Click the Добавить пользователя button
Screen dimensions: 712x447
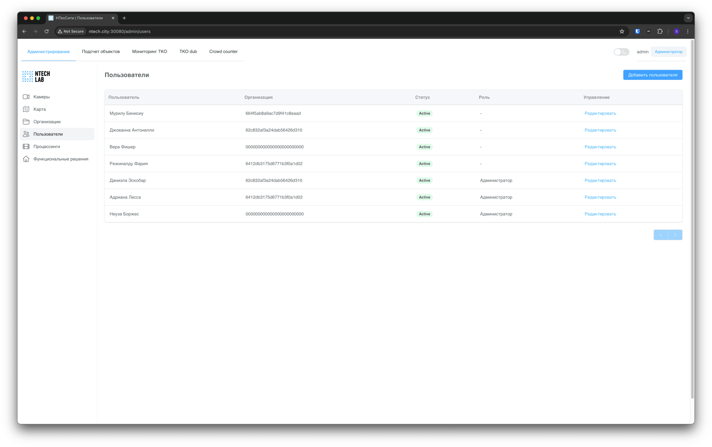coord(652,75)
